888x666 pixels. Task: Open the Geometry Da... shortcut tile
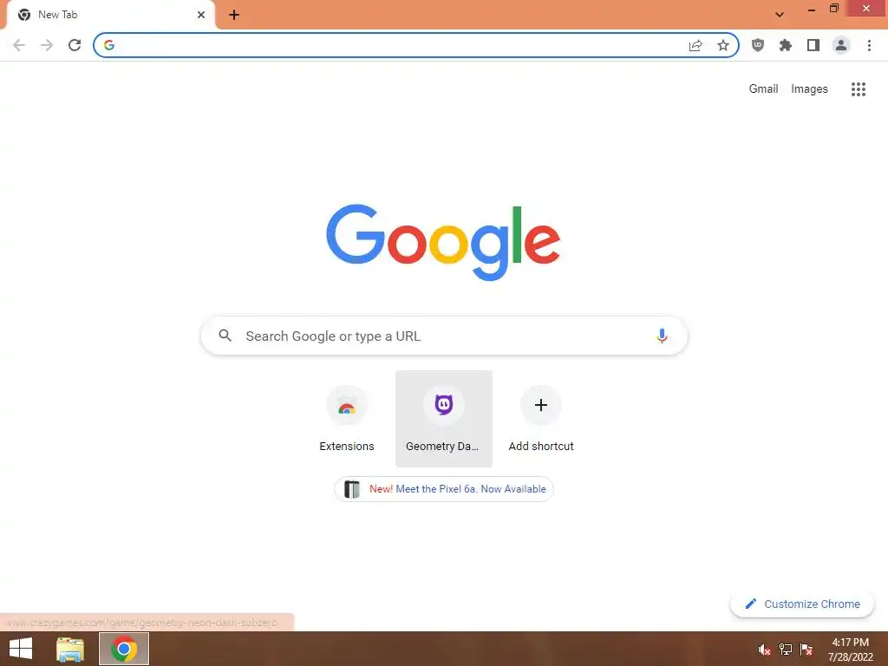[x=444, y=419]
